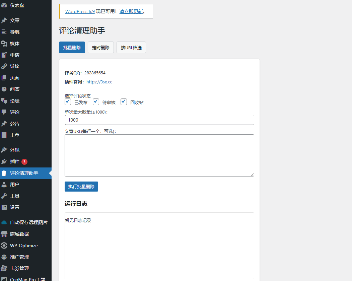The width and height of the screenshot is (352, 281).
Task: Click the 请立即更新 update link
Action: 131,11
